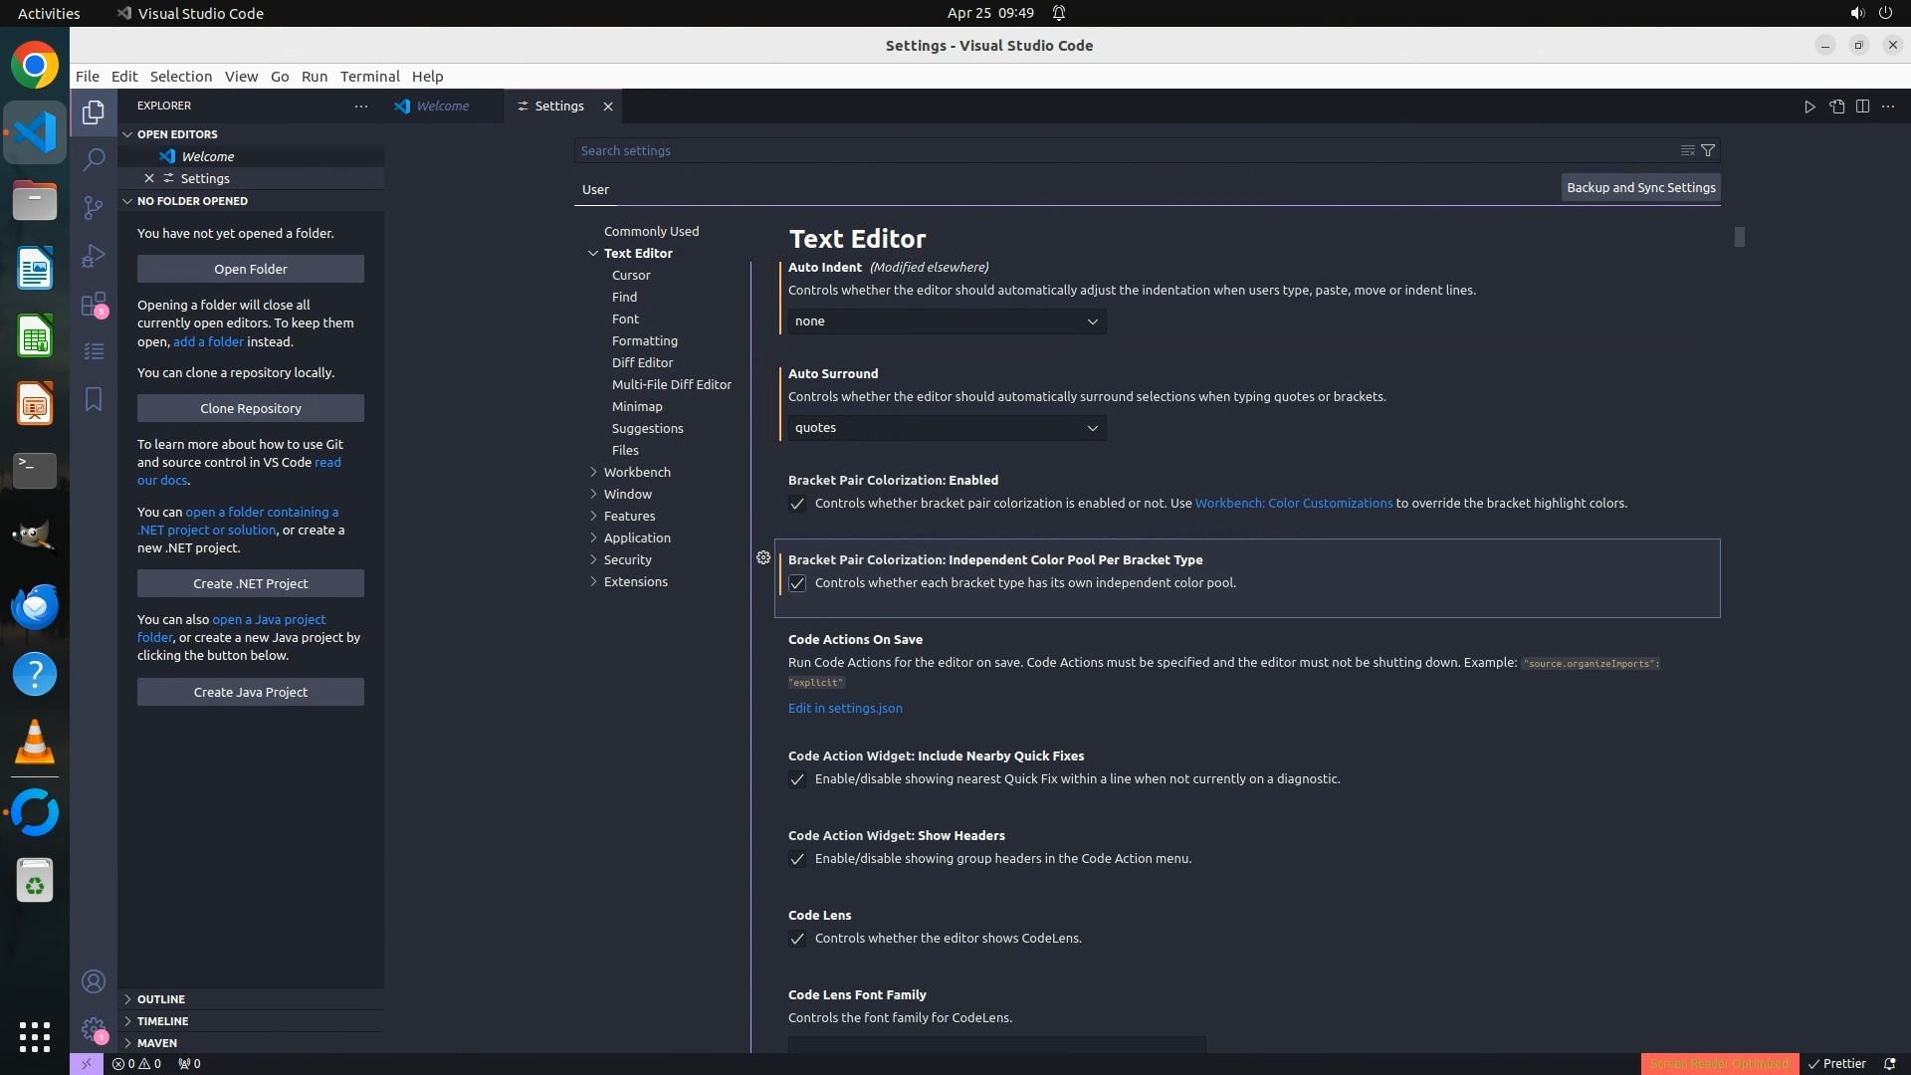Click the Split Editor Right icon
The height and width of the screenshot is (1075, 1911).
coord(1862,107)
